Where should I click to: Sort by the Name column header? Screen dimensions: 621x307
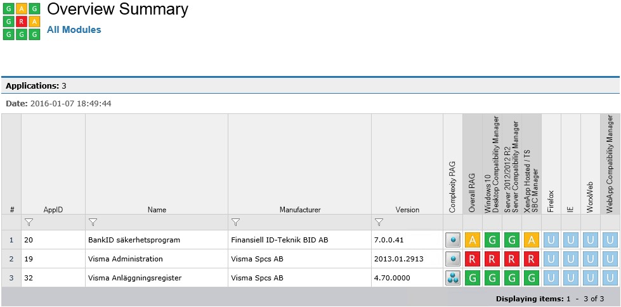(156, 210)
